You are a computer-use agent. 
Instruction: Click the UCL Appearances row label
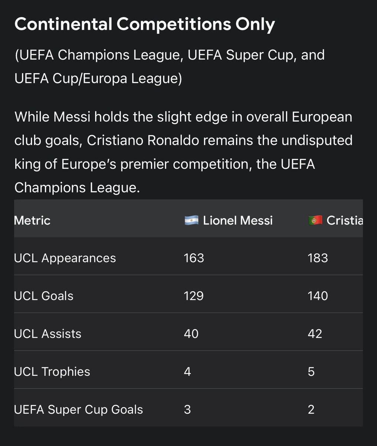[x=65, y=258]
